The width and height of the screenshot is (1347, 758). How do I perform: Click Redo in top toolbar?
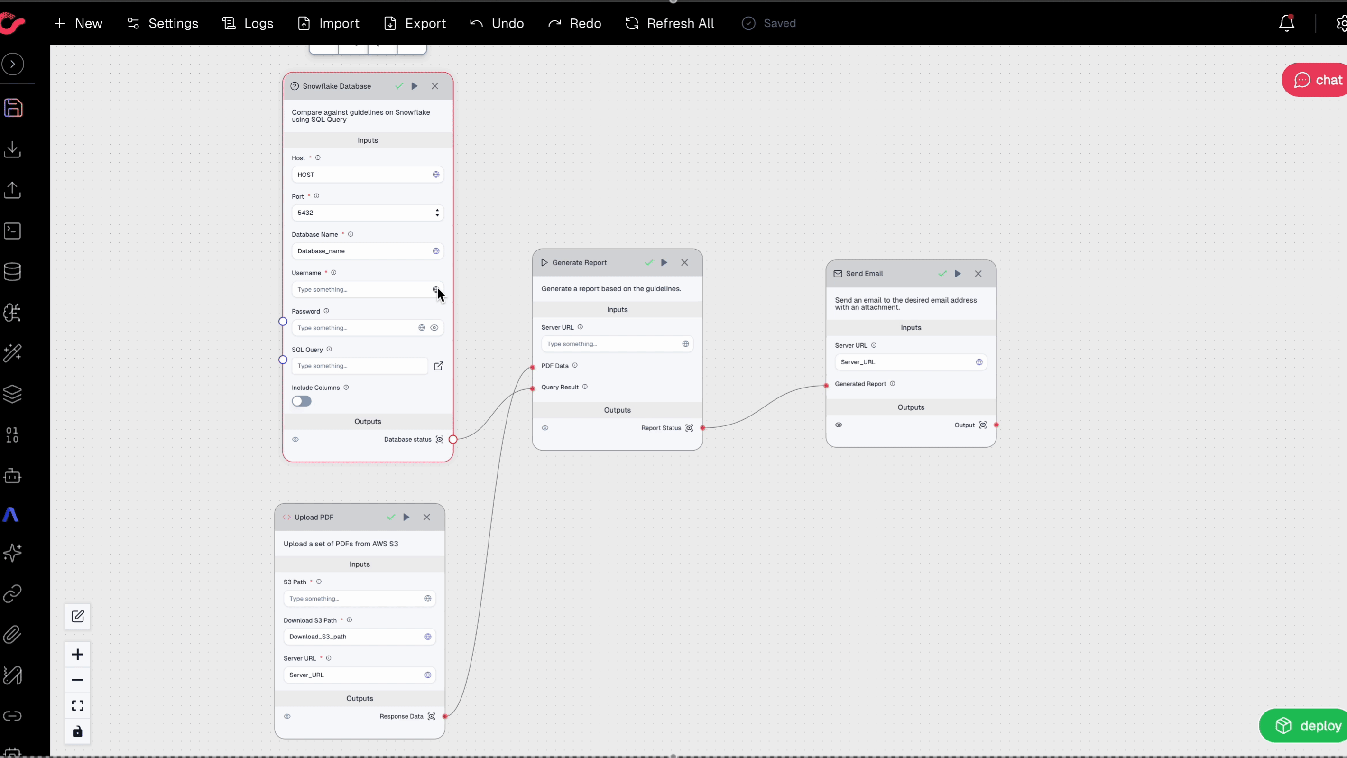pyautogui.click(x=575, y=24)
